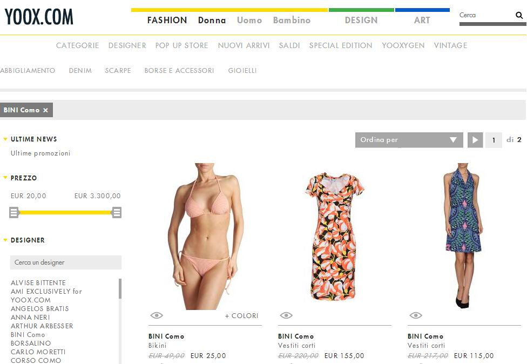This screenshot has height=364, width=527.
Task: Open the orange floral dress image
Action: (x=334, y=237)
